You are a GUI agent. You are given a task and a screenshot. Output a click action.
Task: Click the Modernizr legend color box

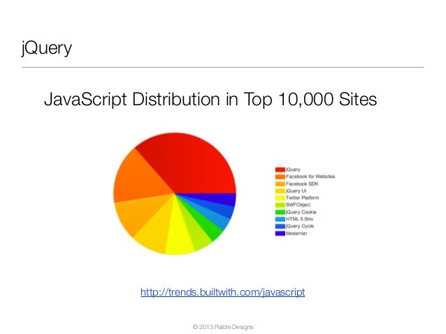(x=280, y=234)
